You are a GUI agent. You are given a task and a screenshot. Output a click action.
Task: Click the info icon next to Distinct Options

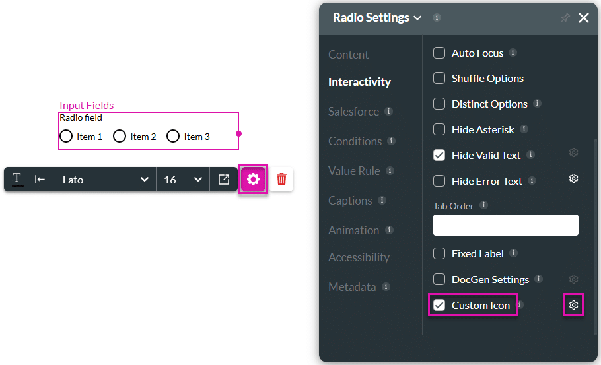click(537, 103)
